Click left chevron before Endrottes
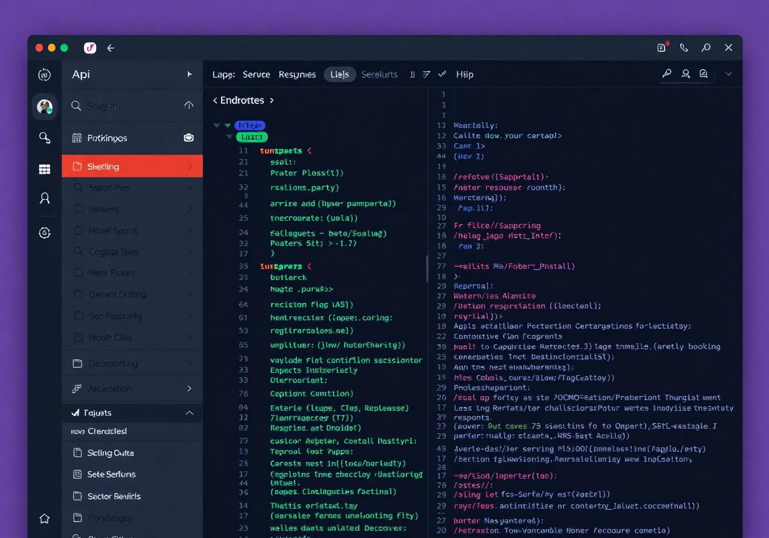Viewport: 769px width, 538px height. (x=215, y=100)
